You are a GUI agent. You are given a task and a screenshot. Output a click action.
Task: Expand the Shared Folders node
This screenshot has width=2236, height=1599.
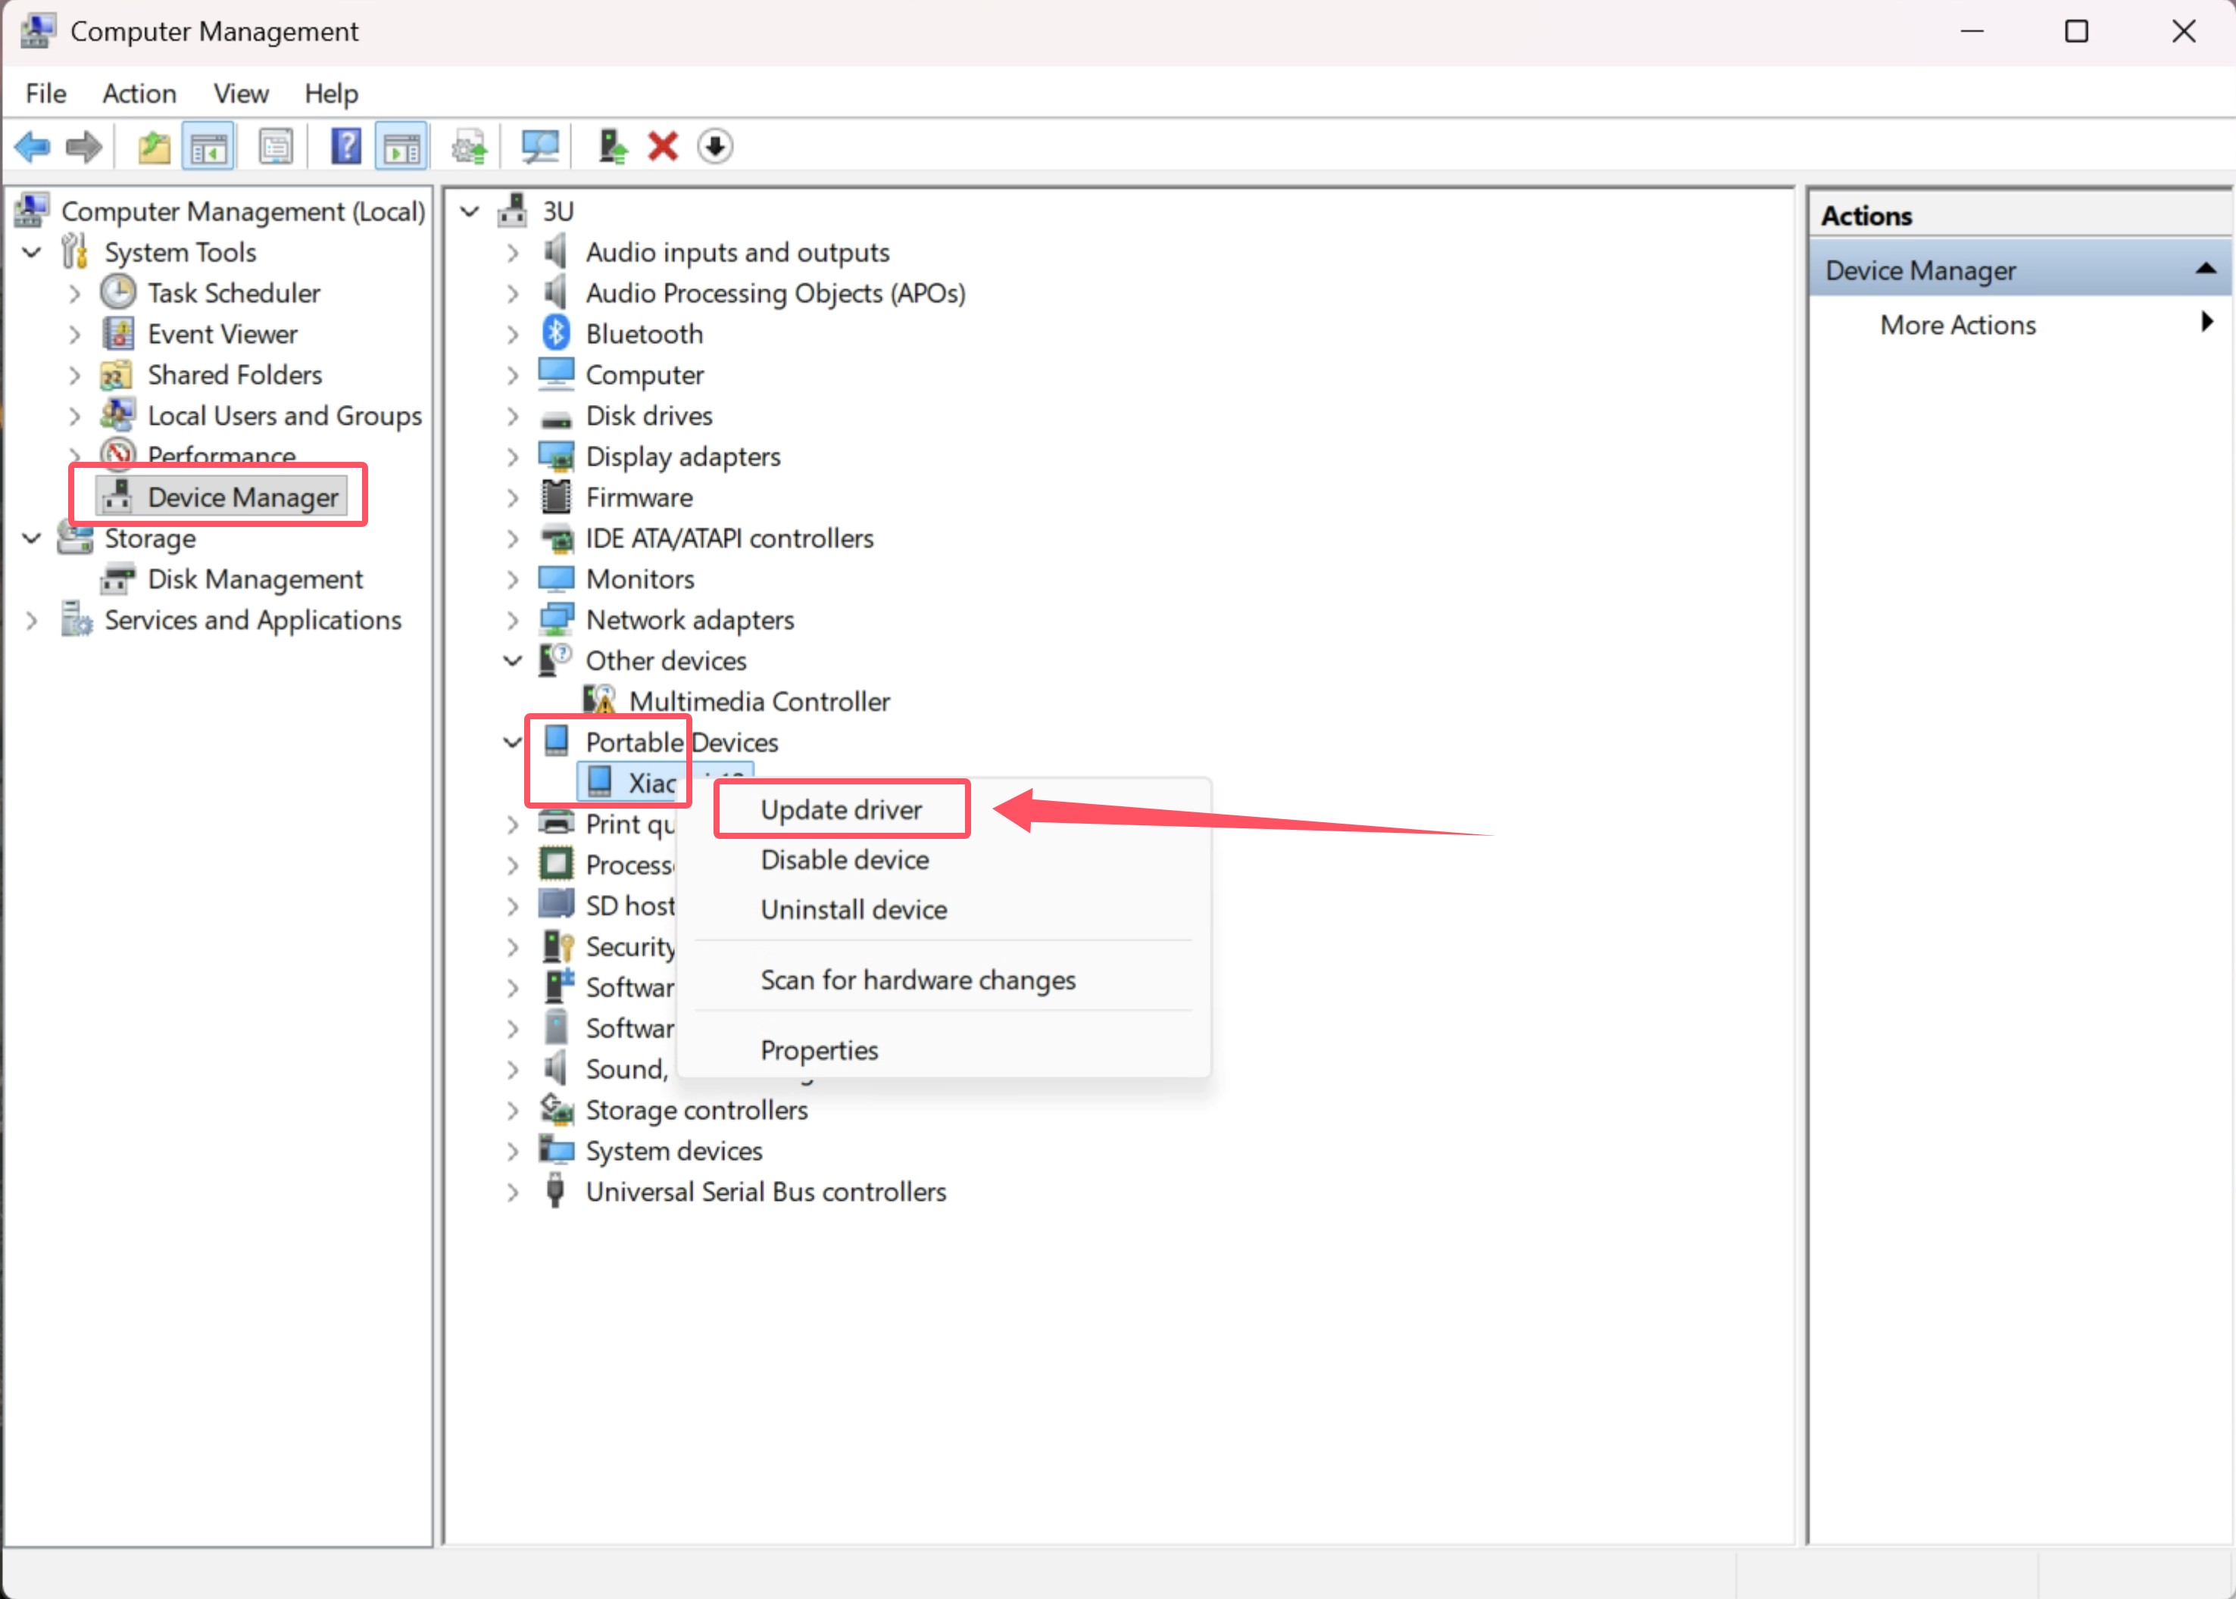coord(75,375)
